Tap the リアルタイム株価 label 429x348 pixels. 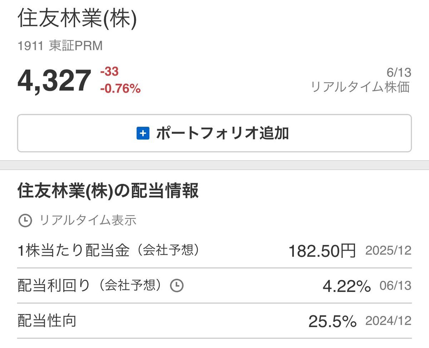pyautogui.click(x=360, y=87)
